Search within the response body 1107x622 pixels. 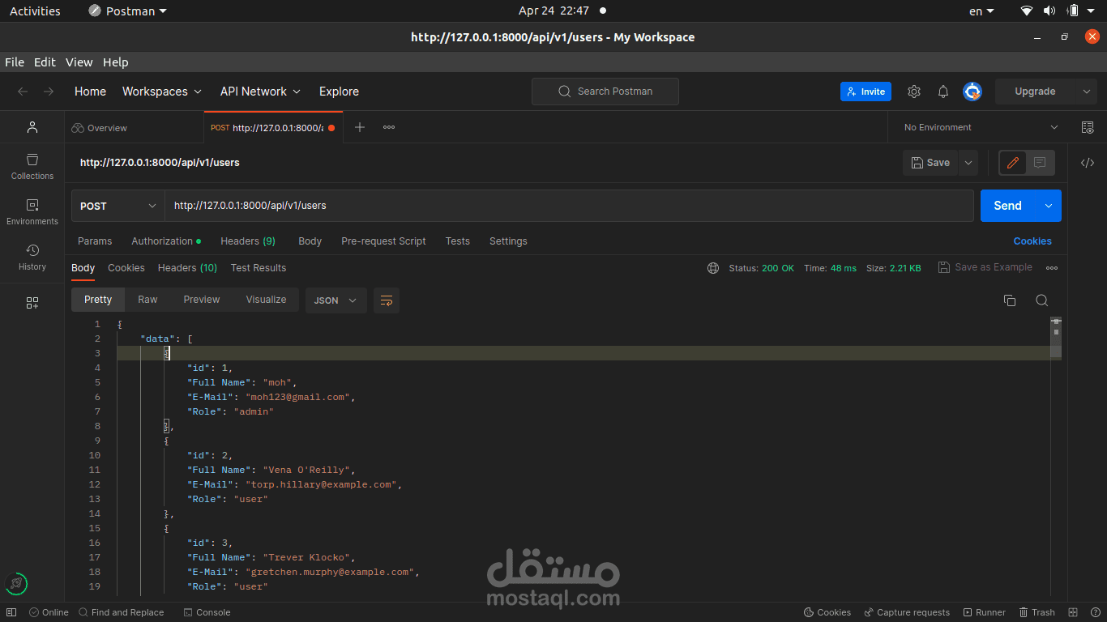(1042, 300)
